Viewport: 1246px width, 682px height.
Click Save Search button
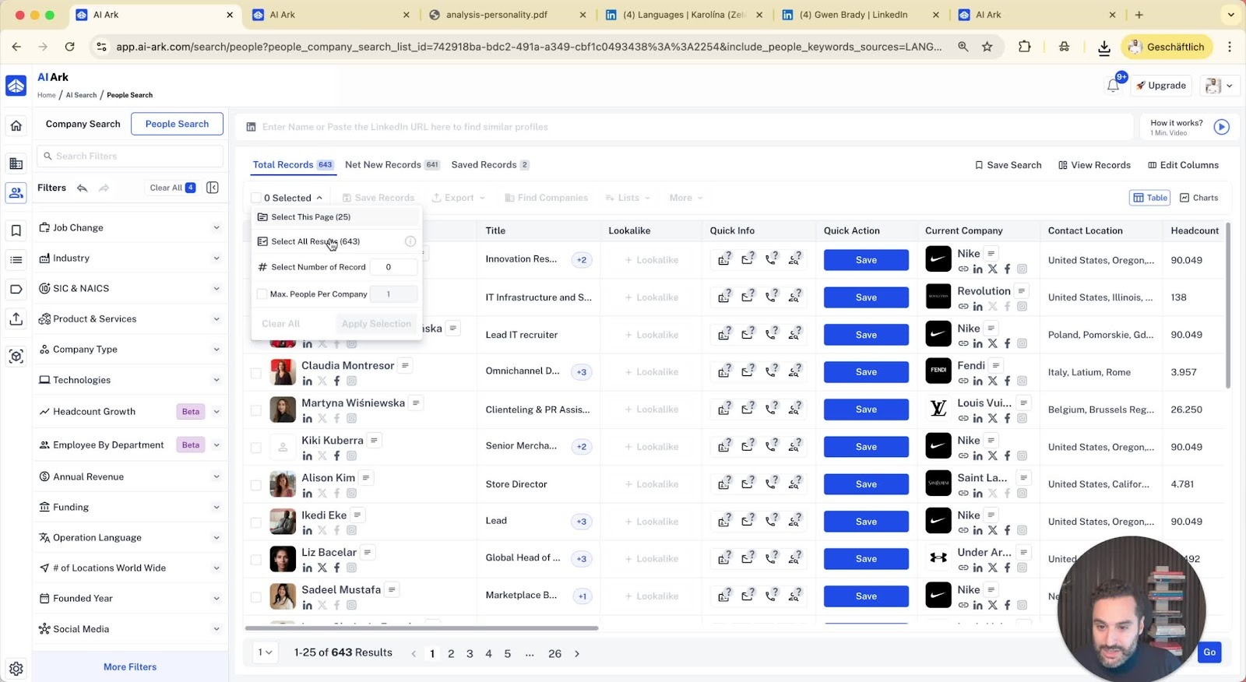coord(1008,165)
